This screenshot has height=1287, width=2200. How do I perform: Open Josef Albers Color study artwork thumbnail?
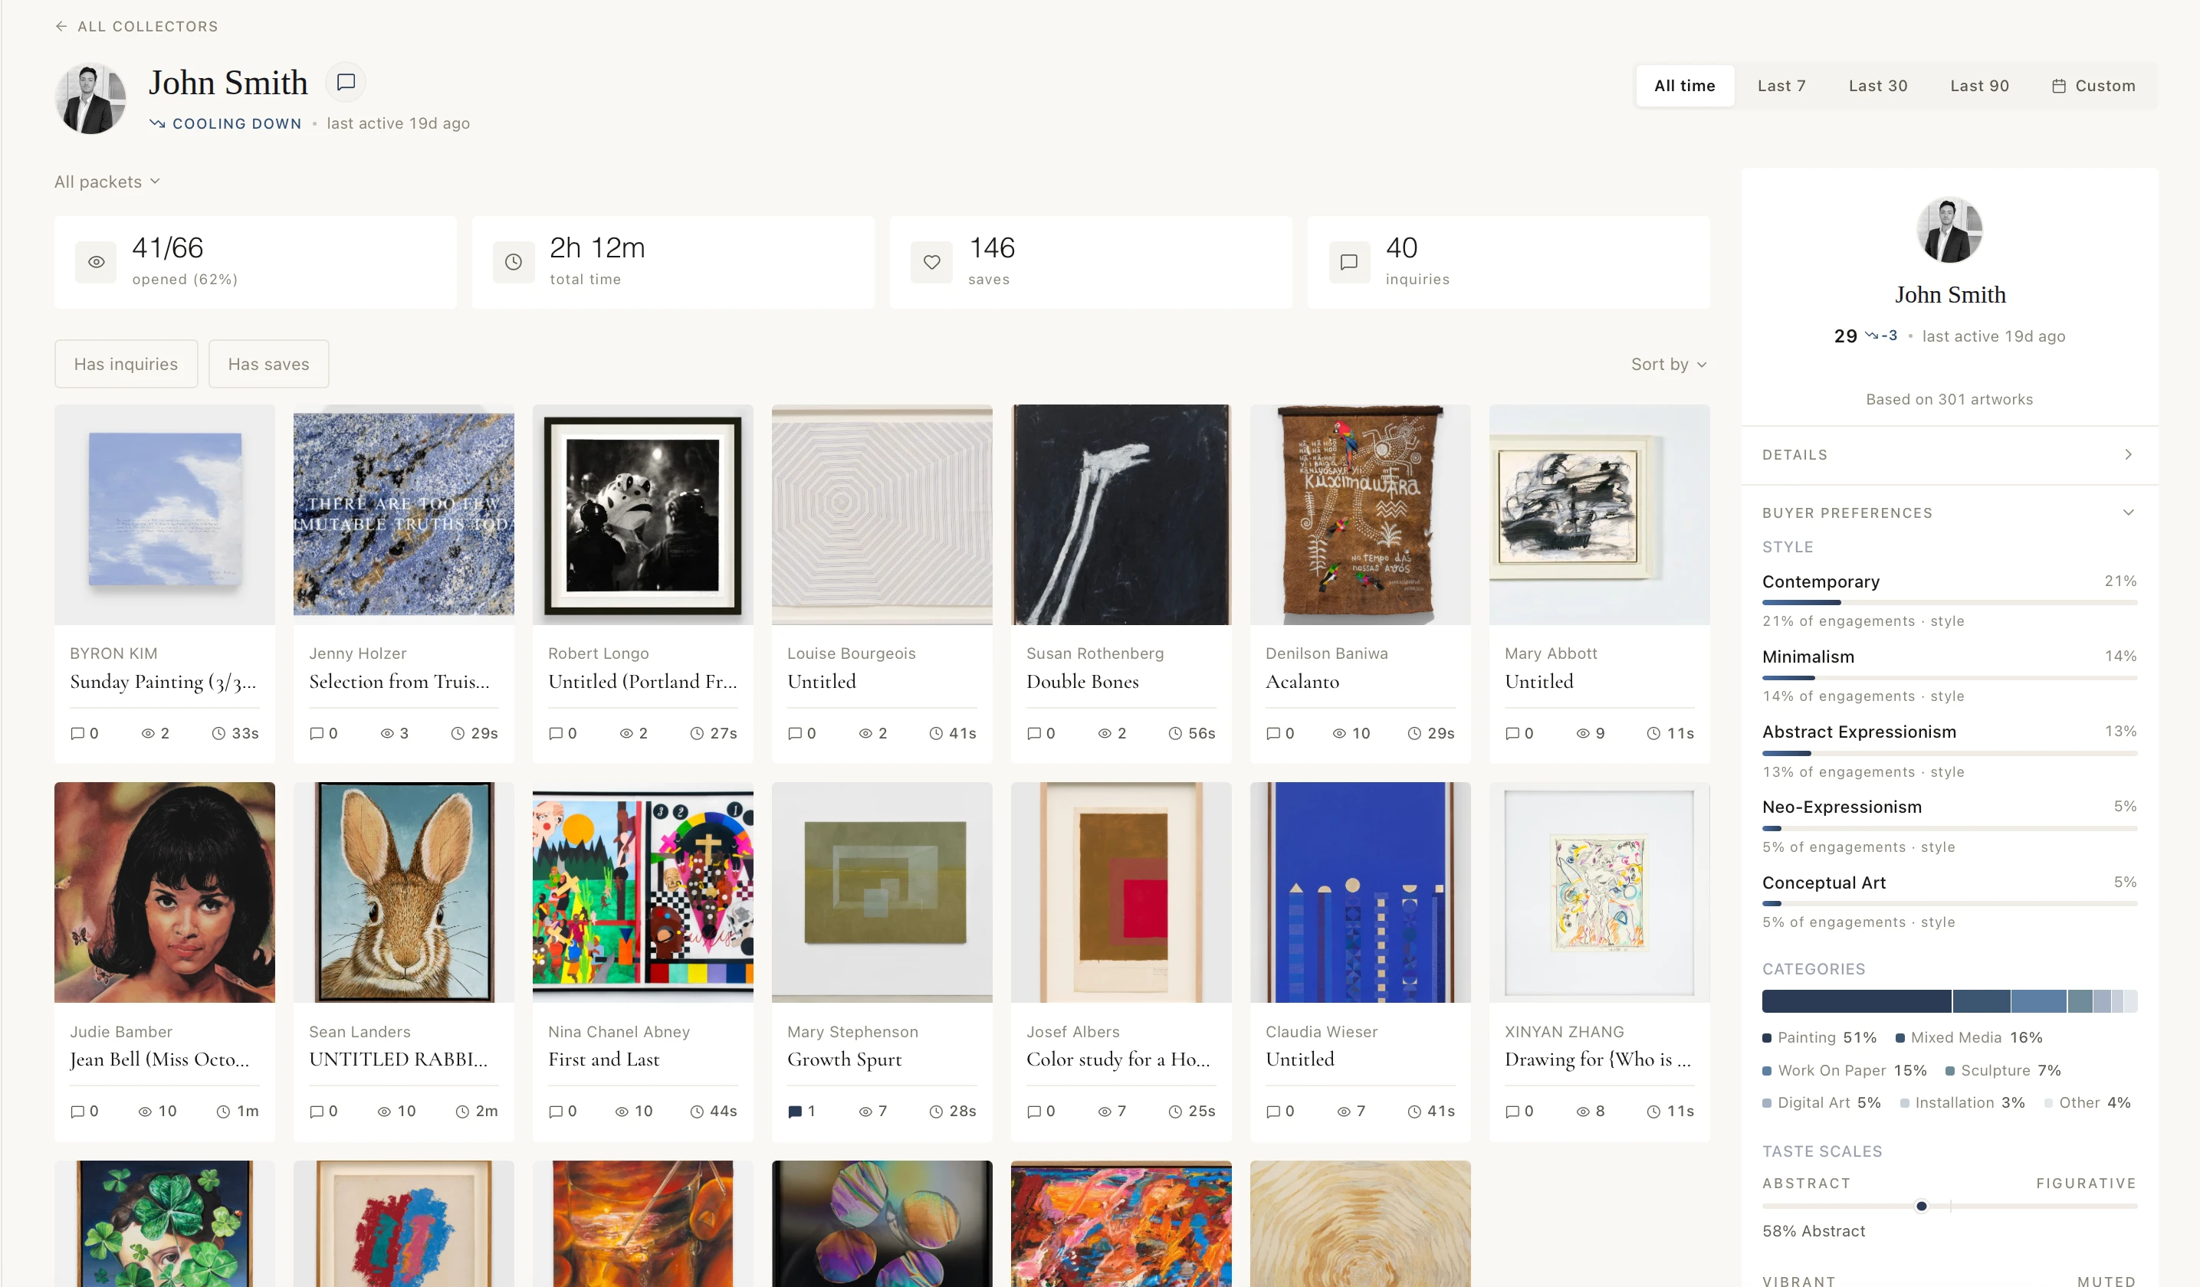tap(1121, 892)
